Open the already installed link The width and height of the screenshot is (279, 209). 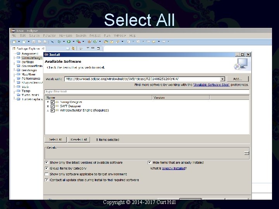click(x=174, y=168)
